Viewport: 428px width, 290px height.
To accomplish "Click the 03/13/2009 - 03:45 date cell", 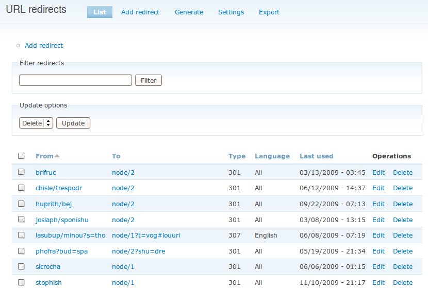I will pos(332,173).
